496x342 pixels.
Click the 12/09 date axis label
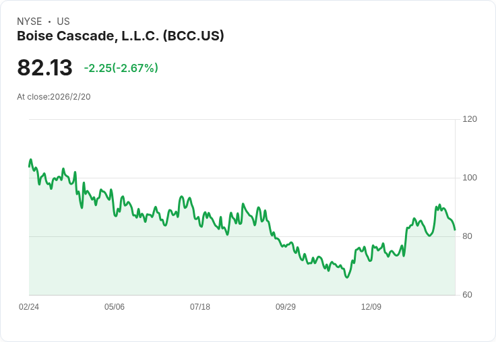[x=371, y=306]
